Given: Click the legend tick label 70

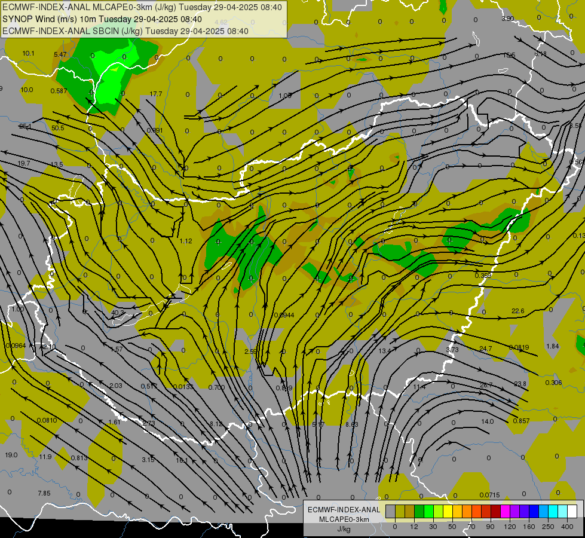Looking at the screenshot, I should (471, 527).
